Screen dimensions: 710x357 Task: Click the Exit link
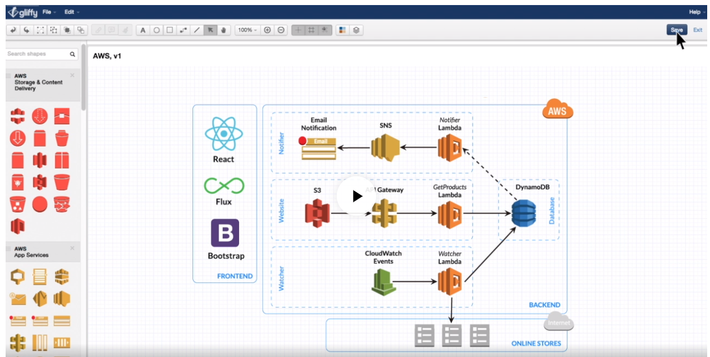click(698, 30)
